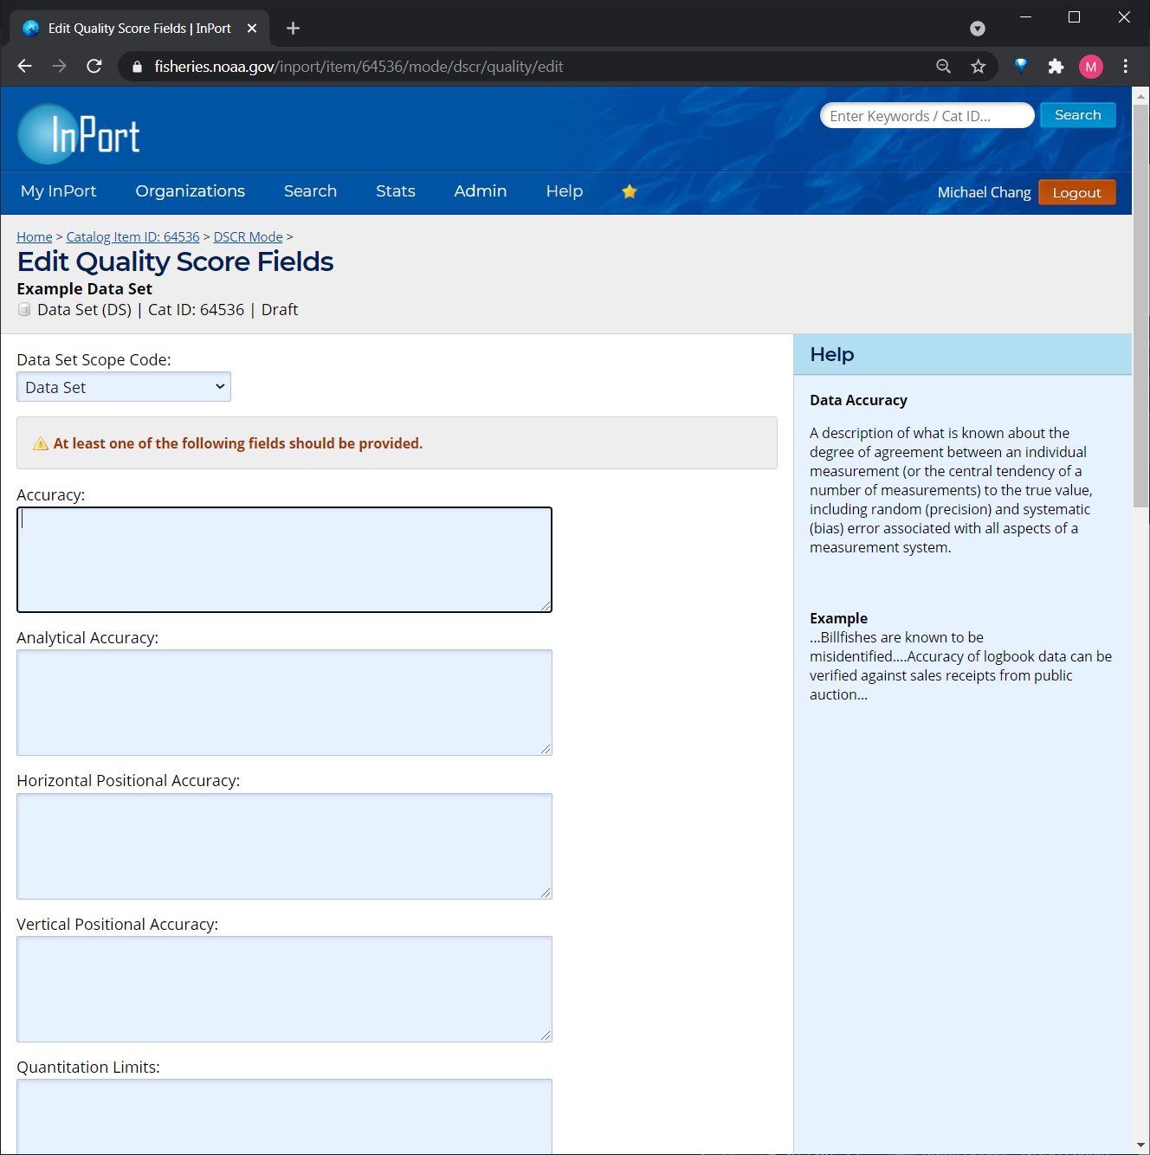The height and width of the screenshot is (1155, 1150).
Task: Close the Edit Quality Score Fields tab
Action: click(x=252, y=29)
